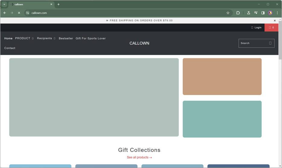The width and height of the screenshot is (282, 168).
Task: Open the tab search dropdown arrow
Action: point(4,4)
